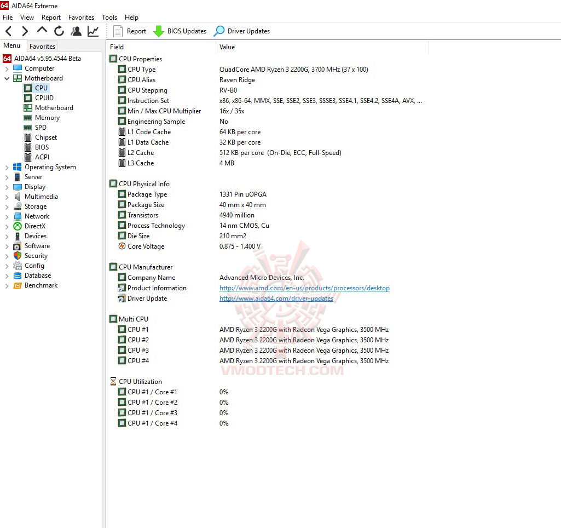This screenshot has height=528, width=561.
Task: Open BIOS page in sidebar
Action: 42,147
